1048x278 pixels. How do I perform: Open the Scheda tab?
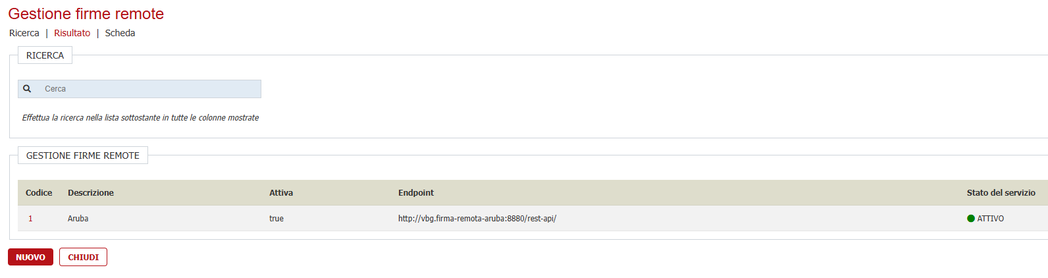coord(120,33)
